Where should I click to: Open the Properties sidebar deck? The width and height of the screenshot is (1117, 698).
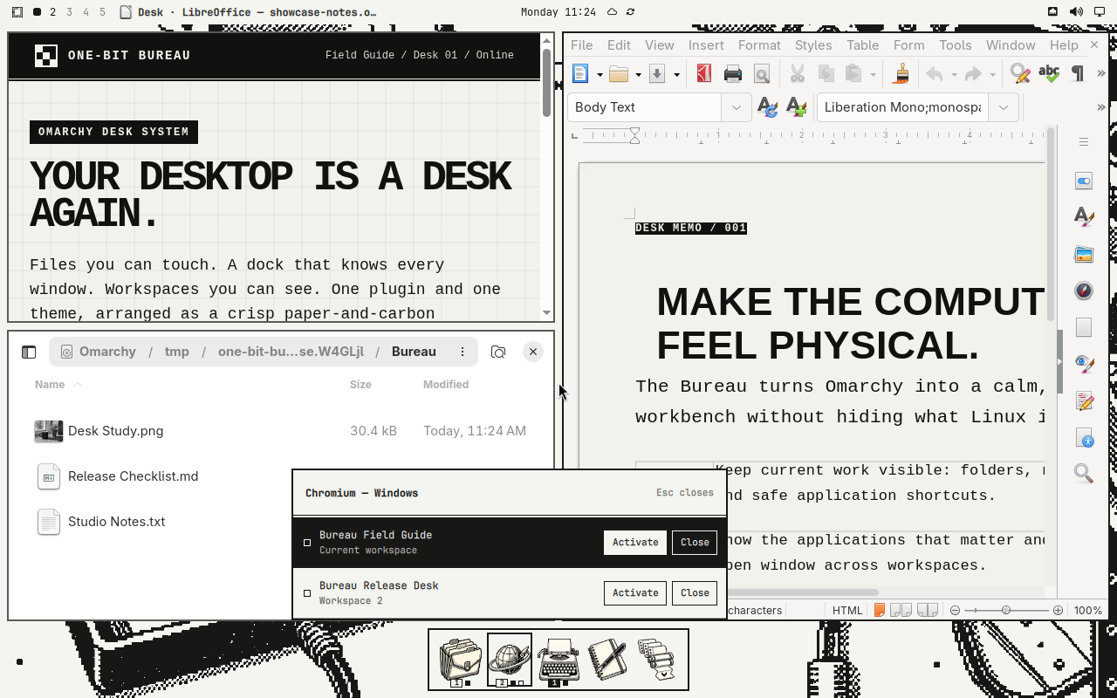click(1084, 181)
